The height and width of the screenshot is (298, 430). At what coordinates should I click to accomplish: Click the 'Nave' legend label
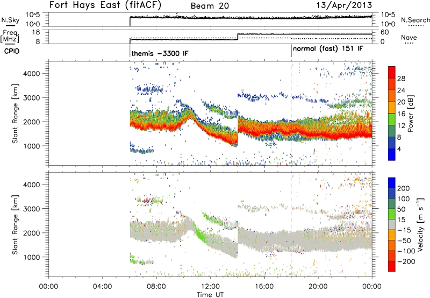pyautogui.click(x=409, y=37)
